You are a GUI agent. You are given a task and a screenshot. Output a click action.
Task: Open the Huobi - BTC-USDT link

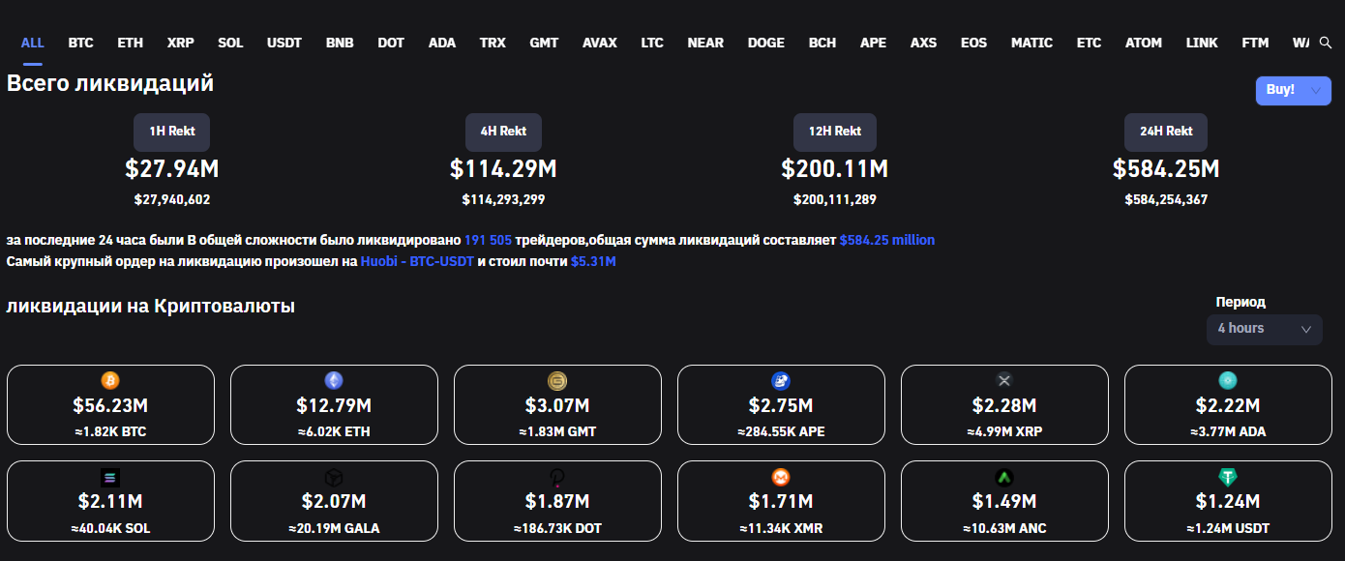tap(417, 261)
